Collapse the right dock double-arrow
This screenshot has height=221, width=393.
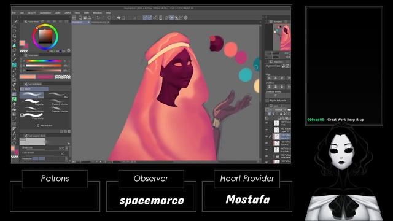263,17
